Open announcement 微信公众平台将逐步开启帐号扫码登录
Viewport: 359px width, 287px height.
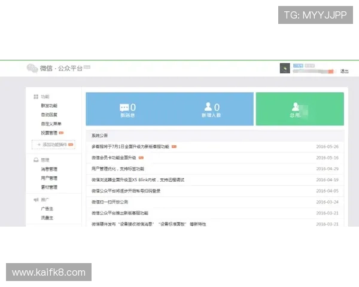click(126, 191)
